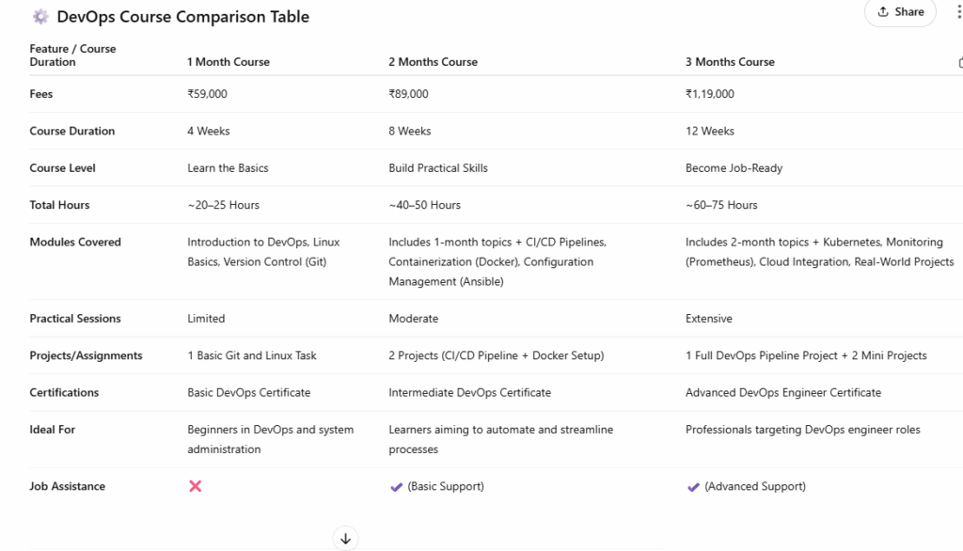Click the copy table icon at header edge

click(959, 62)
